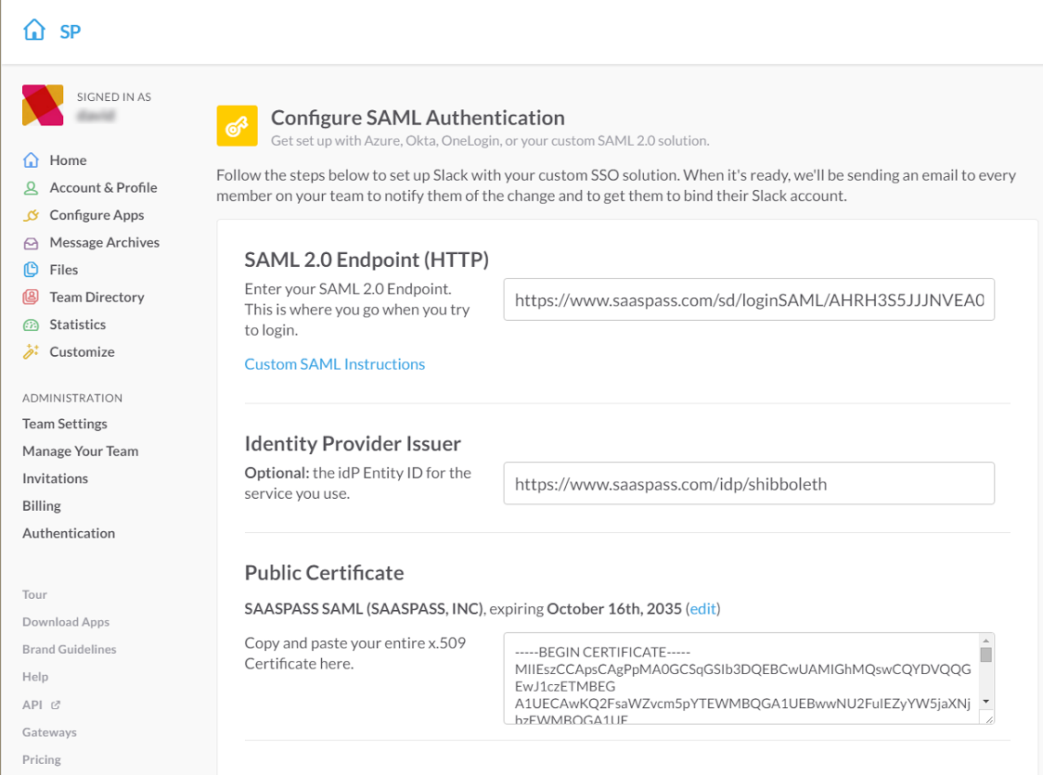1043x775 pixels.
Task: Click the ADMINISTRATION section label
Action: click(x=72, y=398)
